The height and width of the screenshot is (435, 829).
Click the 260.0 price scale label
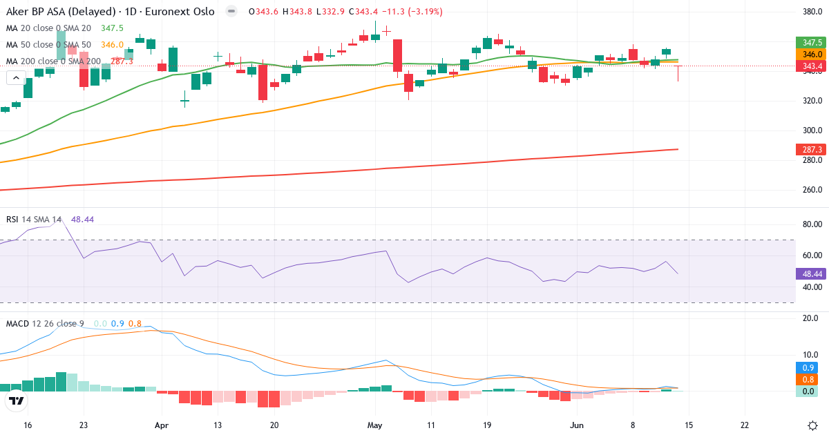point(812,190)
